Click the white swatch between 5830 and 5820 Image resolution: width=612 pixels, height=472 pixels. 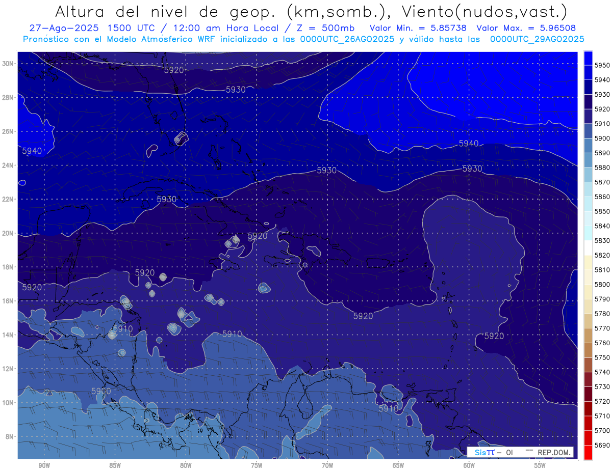tap(588, 248)
